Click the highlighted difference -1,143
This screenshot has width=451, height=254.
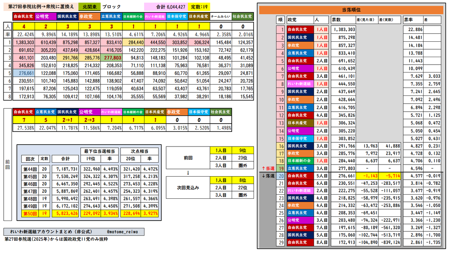click(x=366, y=176)
